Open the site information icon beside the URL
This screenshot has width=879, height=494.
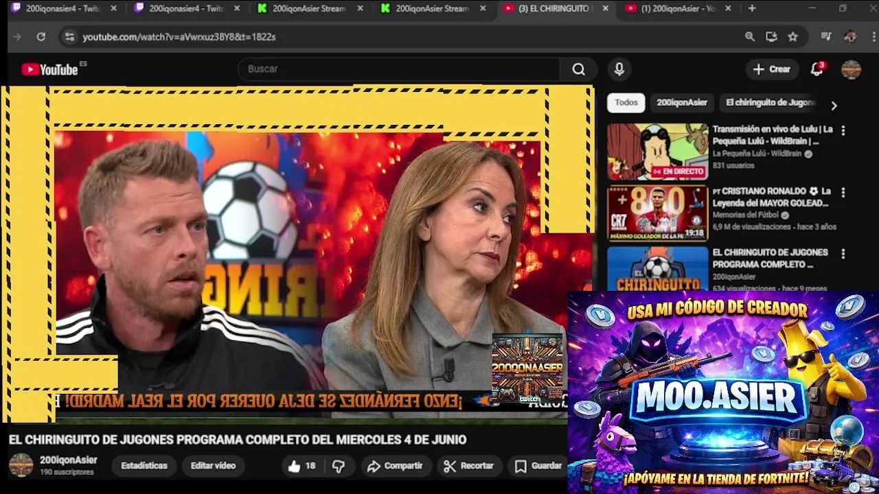click(x=69, y=37)
